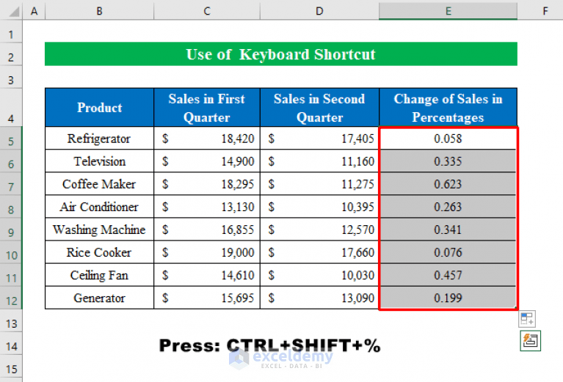Select column D header
Image resolution: width=563 pixels, height=382 pixels.
tap(319, 11)
